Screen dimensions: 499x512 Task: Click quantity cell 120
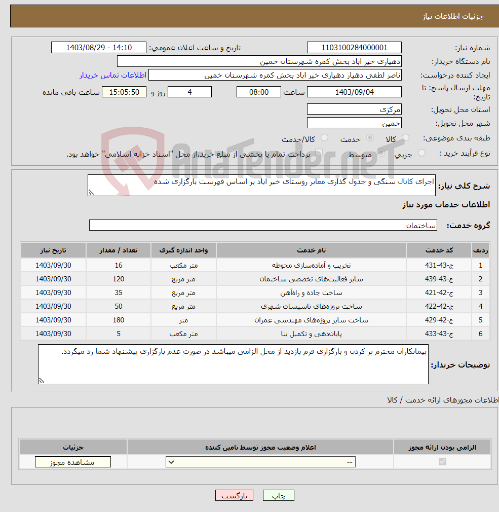click(x=119, y=279)
